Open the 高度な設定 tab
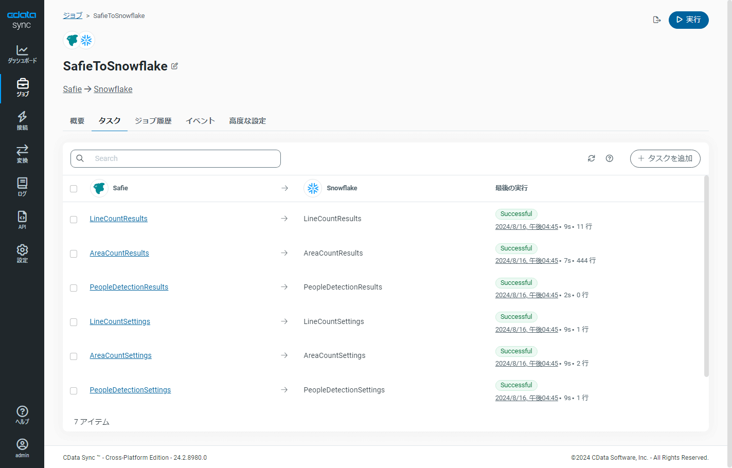Image resolution: width=732 pixels, height=468 pixels. coord(247,121)
